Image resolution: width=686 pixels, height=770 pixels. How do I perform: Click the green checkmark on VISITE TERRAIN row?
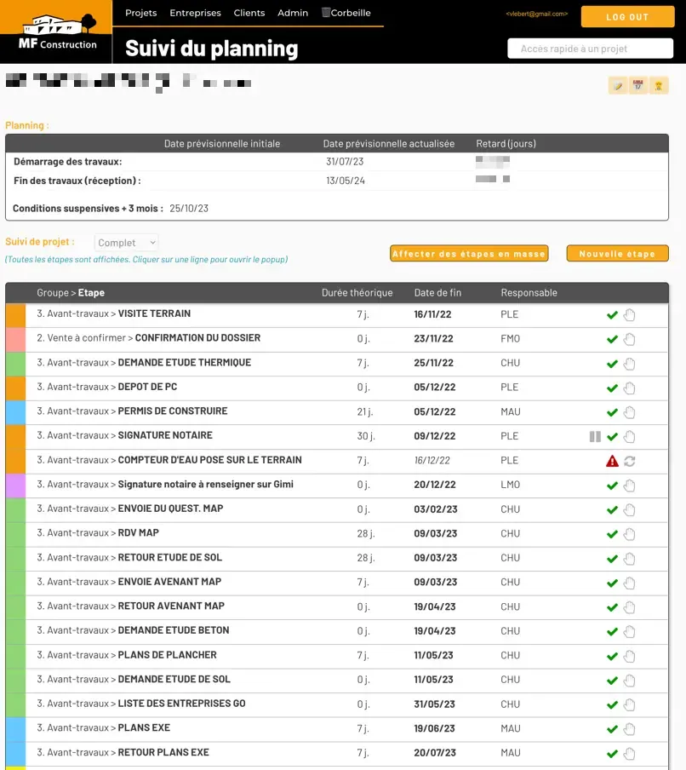[612, 315]
